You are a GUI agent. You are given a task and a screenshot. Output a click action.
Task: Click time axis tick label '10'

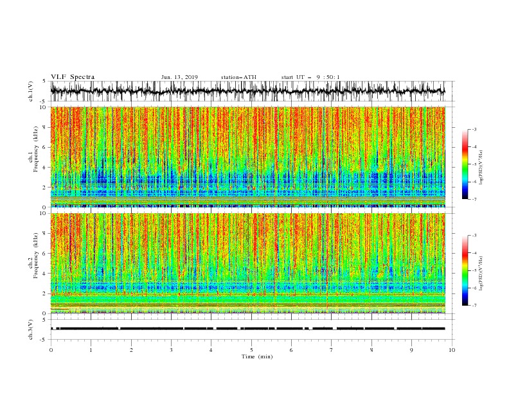452,350
